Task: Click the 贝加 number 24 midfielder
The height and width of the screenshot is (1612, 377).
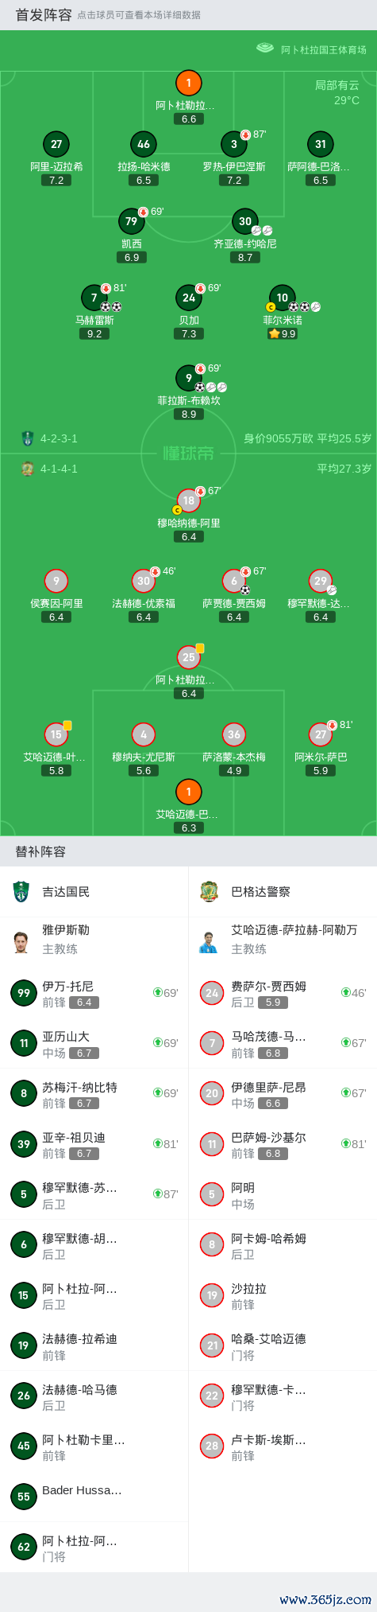Action: pos(189,298)
